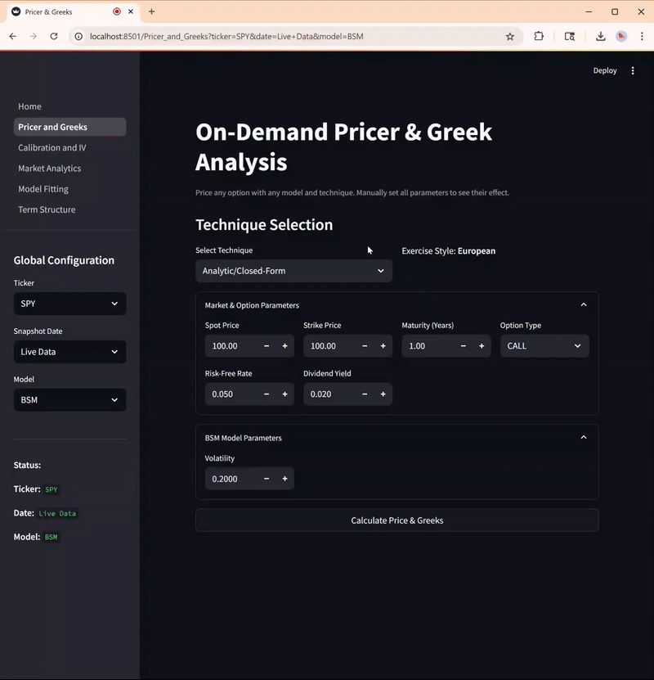Increase Maturity (Years) with plus button
This screenshot has width=654, height=680.
click(482, 346)
